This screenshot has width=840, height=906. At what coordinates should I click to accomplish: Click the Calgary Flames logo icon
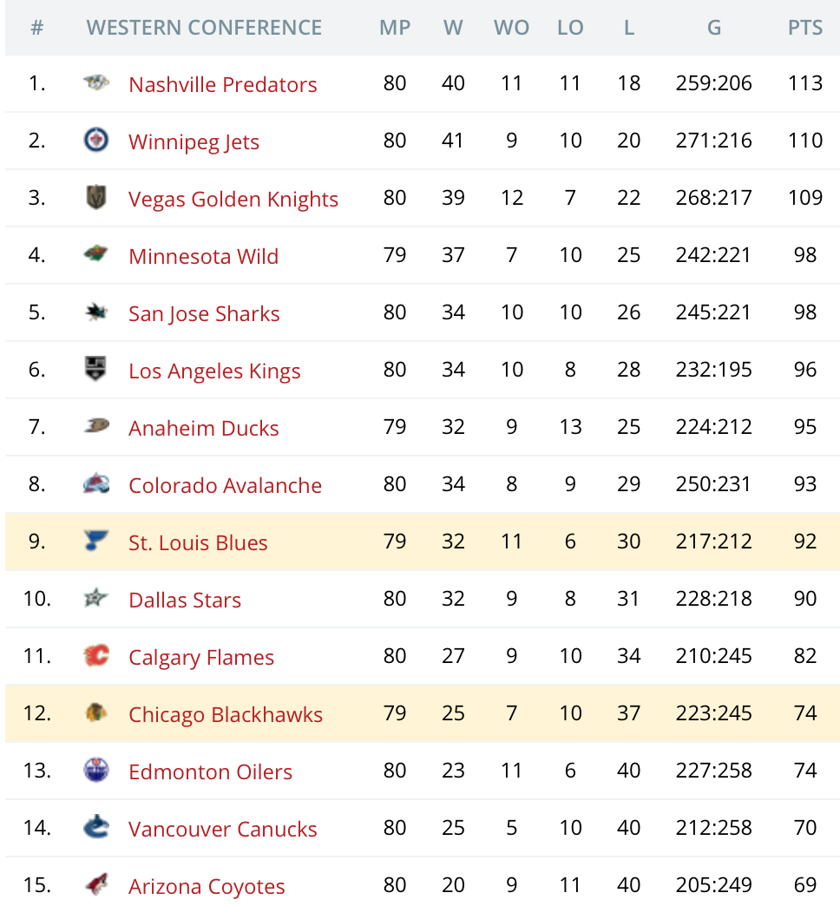96,656
